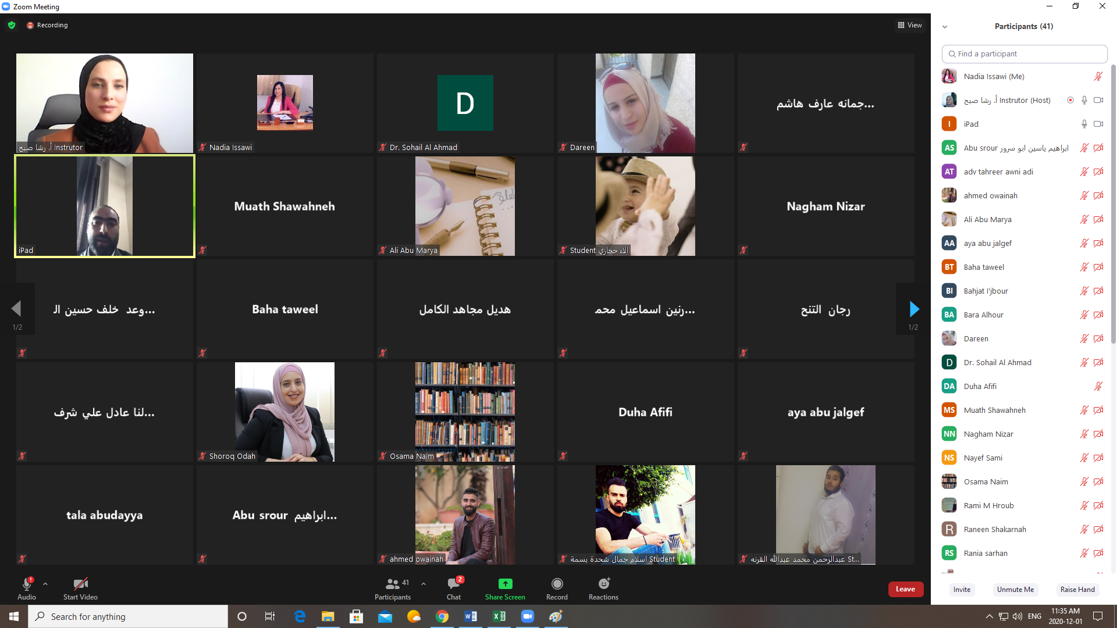
Task: Click the Bahjat I'jbour avatar icon
Action: 949,291
